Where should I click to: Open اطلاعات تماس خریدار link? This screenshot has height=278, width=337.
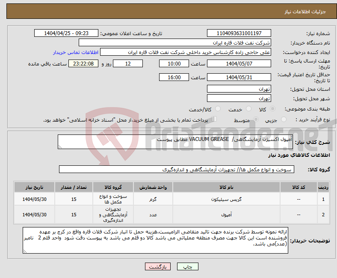coord(76,52)
